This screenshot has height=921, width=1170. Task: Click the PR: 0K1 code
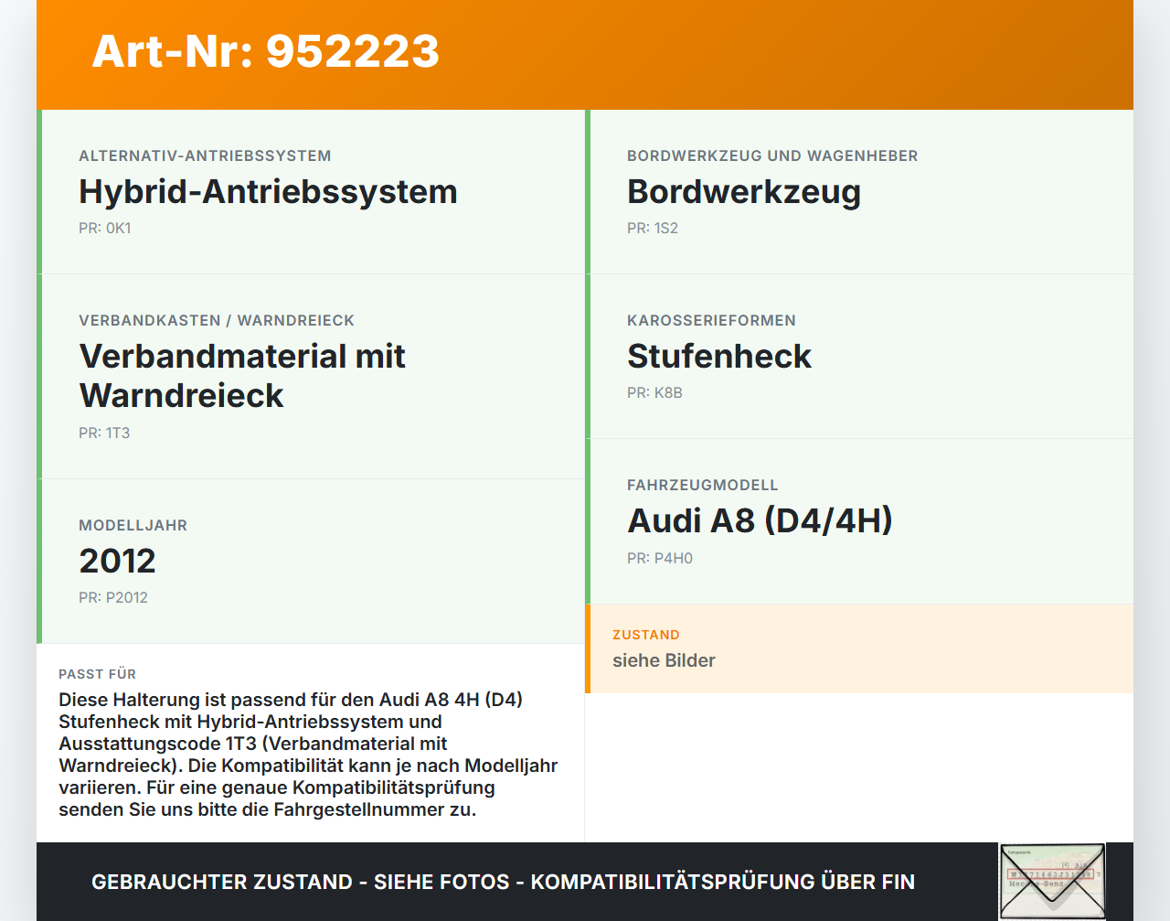point(105,228)
